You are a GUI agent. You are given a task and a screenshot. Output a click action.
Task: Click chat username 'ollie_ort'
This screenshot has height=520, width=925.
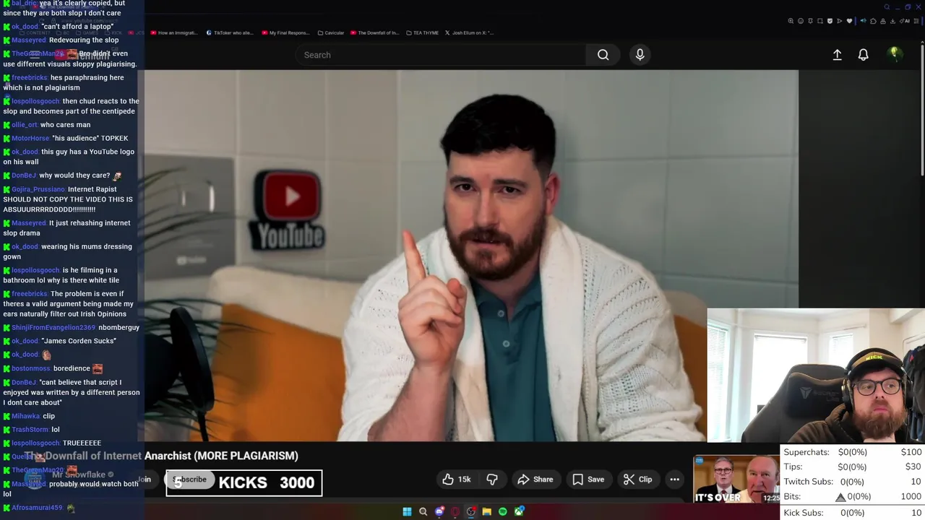coord(25,125)
